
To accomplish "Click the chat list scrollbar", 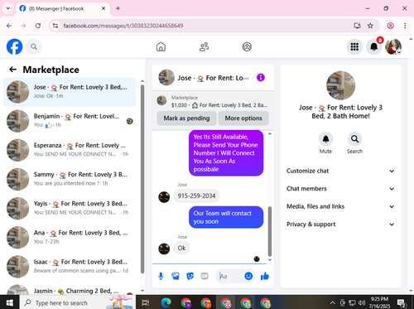I will [142, 179].
